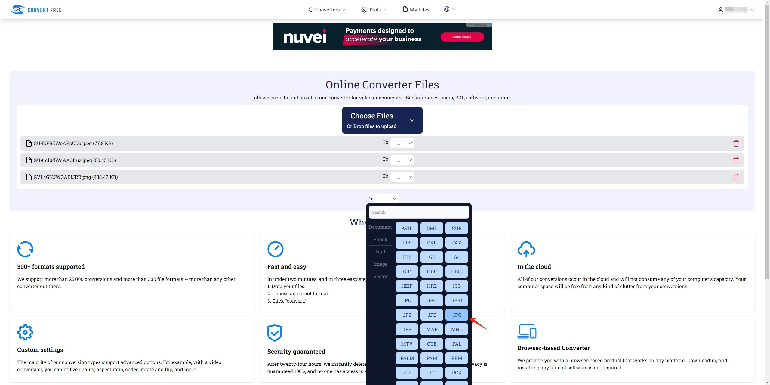Click the delete icon for GVL4GNJWQAElJRB.png
Image resolution: width=770 pixels, height=385 pixels.
click(x=736, y=177)
